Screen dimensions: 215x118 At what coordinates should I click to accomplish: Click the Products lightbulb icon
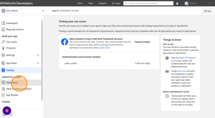click(x=3, y=48)
